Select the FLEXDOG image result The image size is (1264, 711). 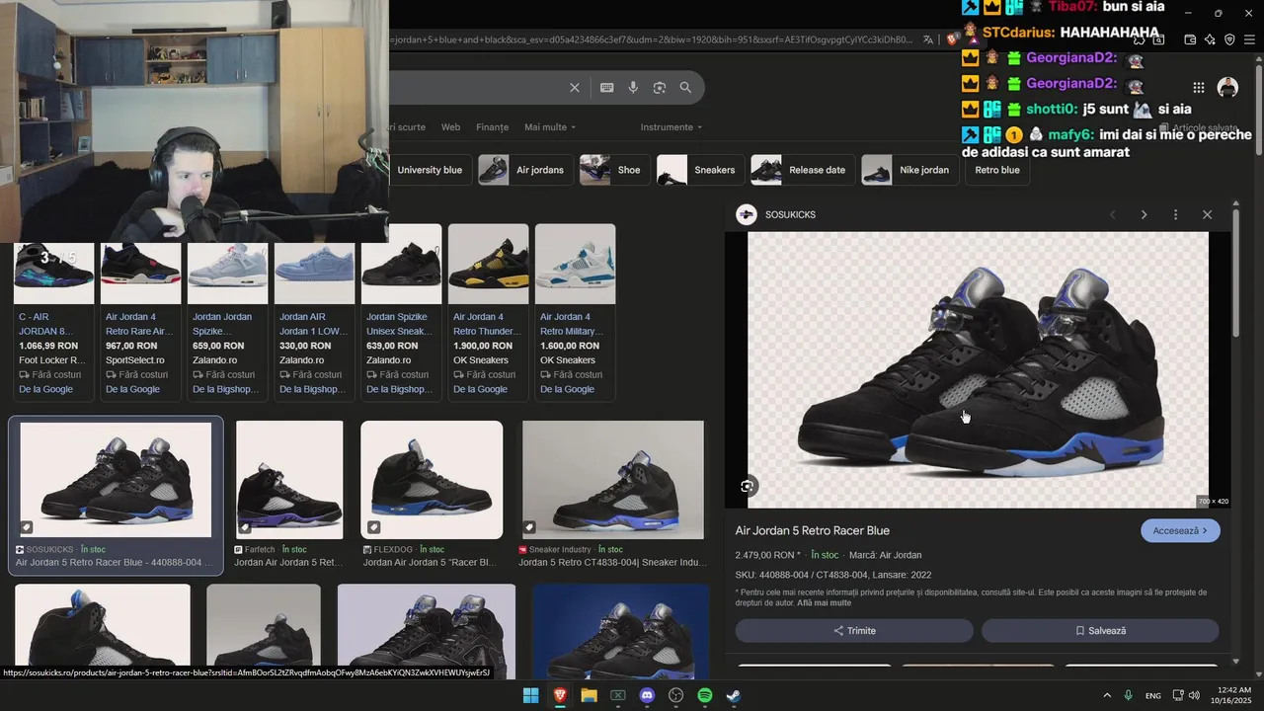tap(432, 495)
